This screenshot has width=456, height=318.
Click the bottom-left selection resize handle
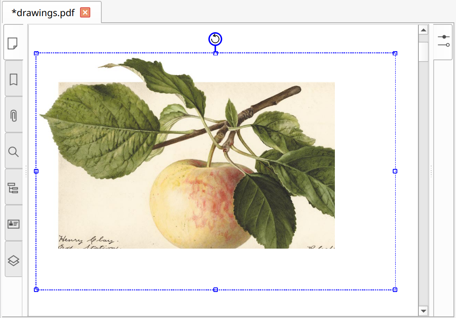(36, 290)
